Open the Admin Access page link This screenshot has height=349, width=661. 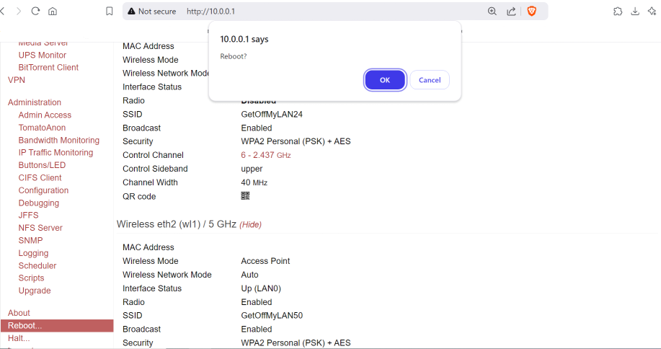pyautogui.click(x=45, y=115)
